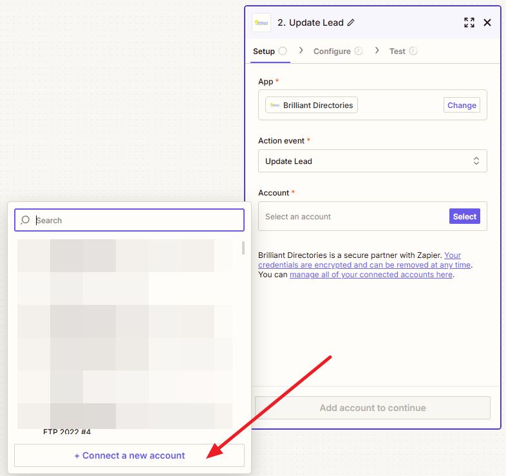Click the Setup status circle icon

tap(283, 51)
